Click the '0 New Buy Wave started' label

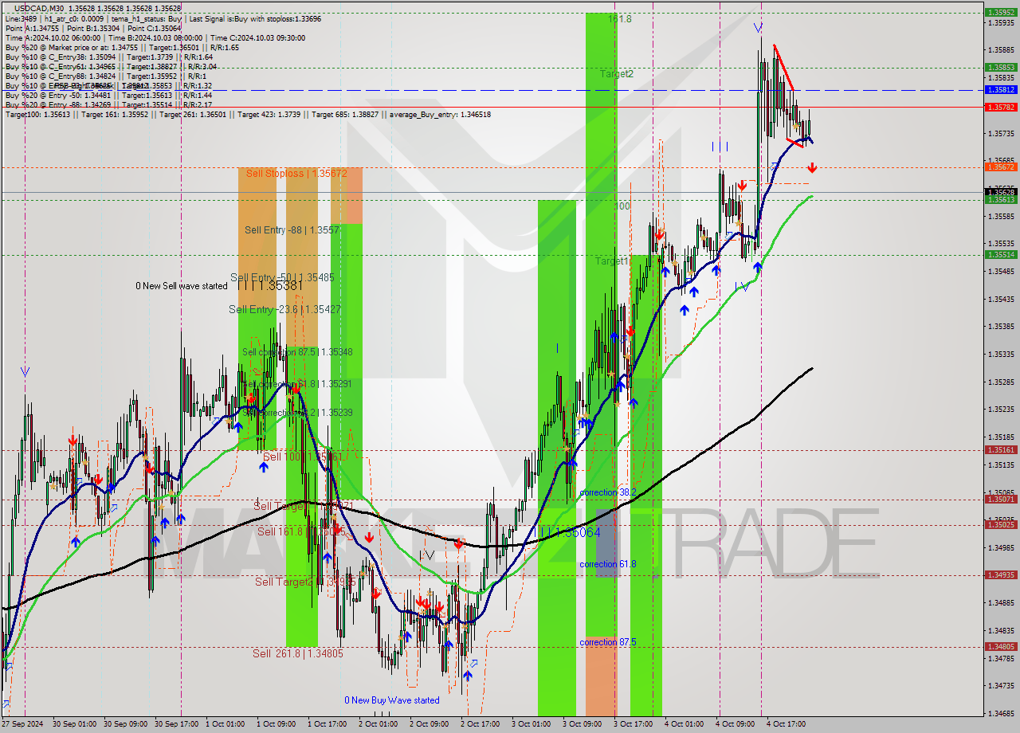point(391,700)
